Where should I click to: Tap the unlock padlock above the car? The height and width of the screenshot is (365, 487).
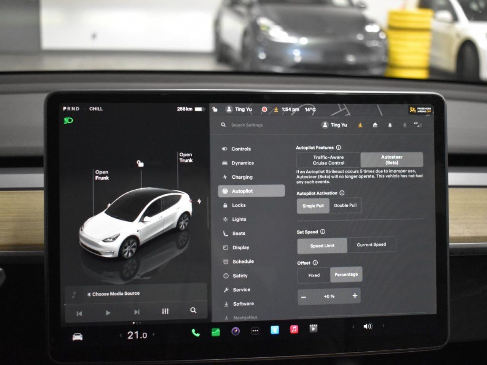point(140,163)
